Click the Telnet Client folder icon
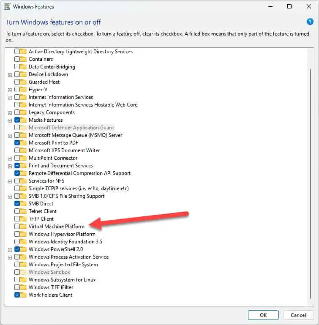This screenshot has width=319, height=325. click(x=23, y=211)
